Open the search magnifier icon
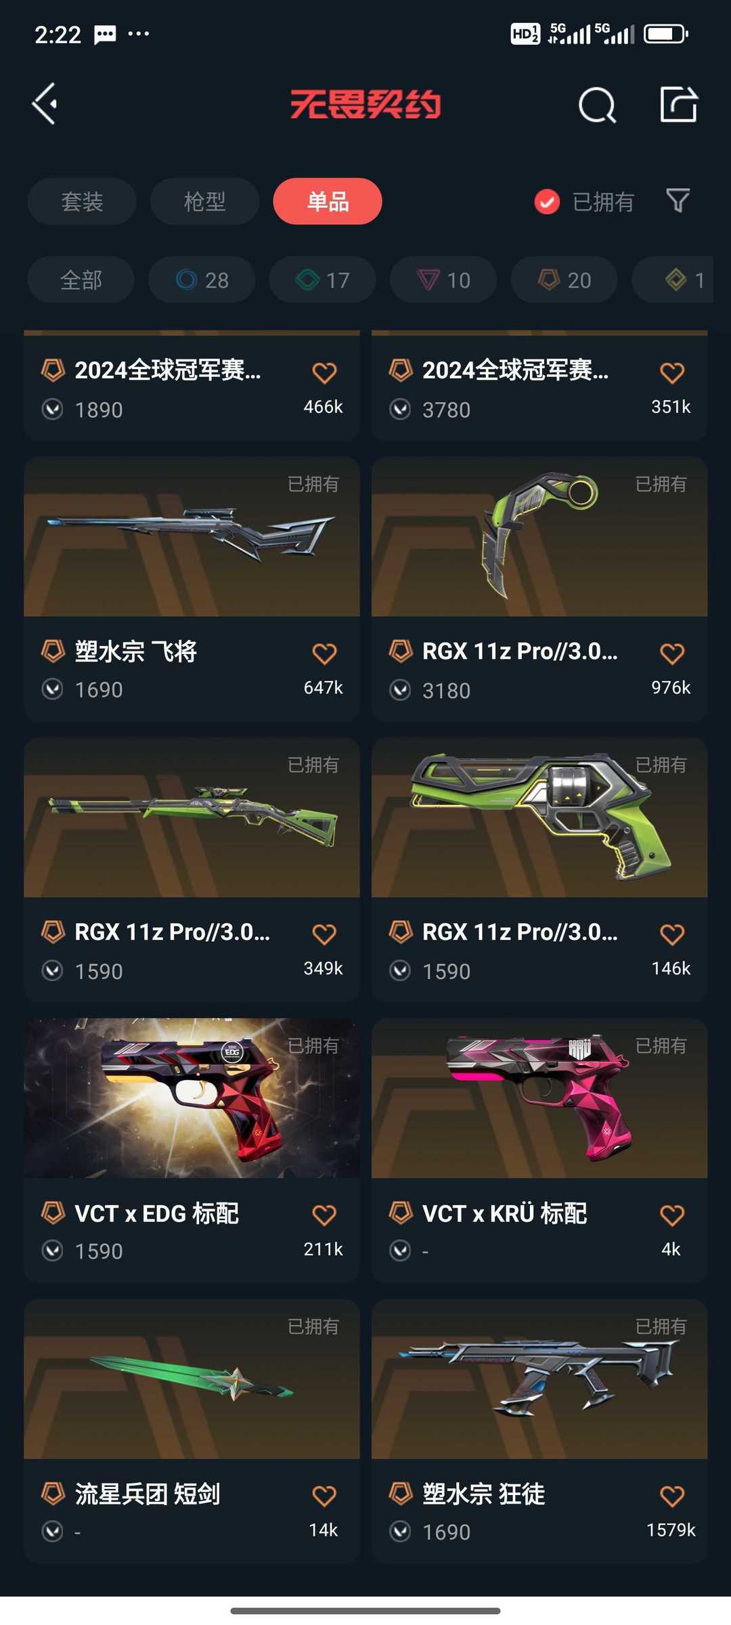The height and width of the screenshot is (1625, 731). coord(597,105)
